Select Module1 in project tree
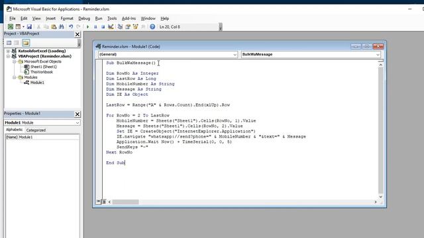 click(x=37, y=83)
